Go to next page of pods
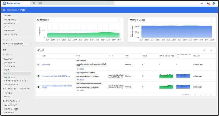This screenshot has height=116, width=219. click(x=206, y=94)
